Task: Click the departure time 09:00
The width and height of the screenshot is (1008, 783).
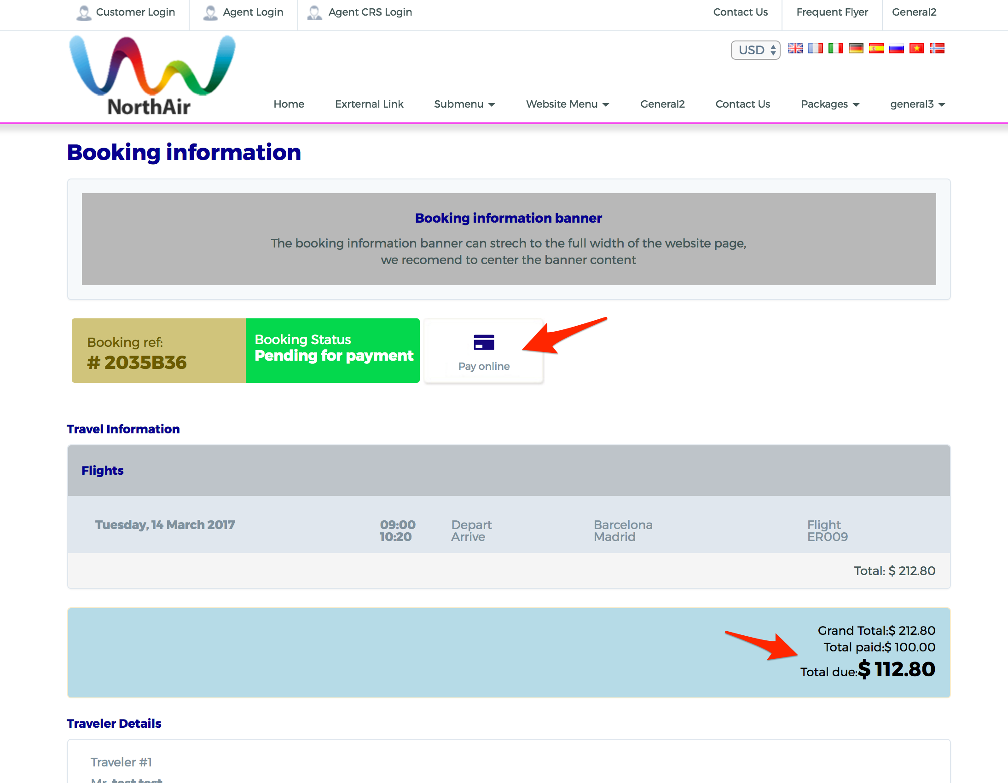Action: pyautogui.click(x=397, y=525)
